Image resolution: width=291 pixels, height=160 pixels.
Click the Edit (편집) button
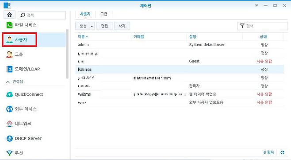coord(104,26)
